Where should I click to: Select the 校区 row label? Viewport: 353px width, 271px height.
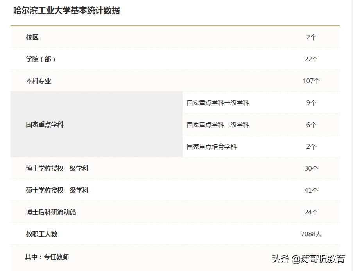coord(32,37)
